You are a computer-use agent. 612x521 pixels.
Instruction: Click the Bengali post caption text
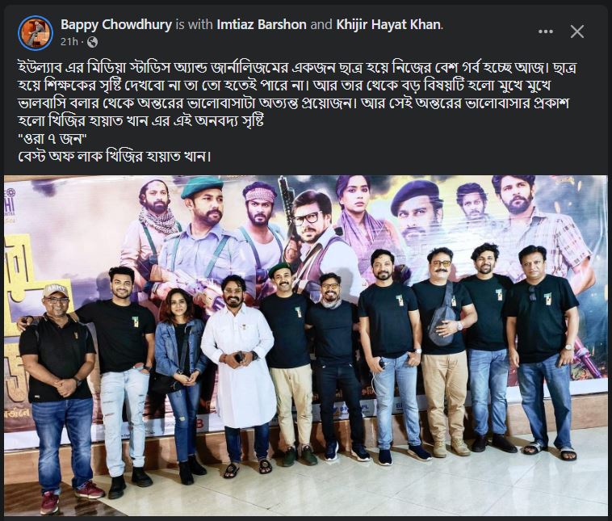[296, 111]
